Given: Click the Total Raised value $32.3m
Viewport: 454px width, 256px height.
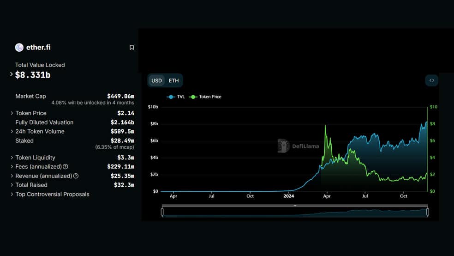Looking at the screenshot, I should (124, 185).
